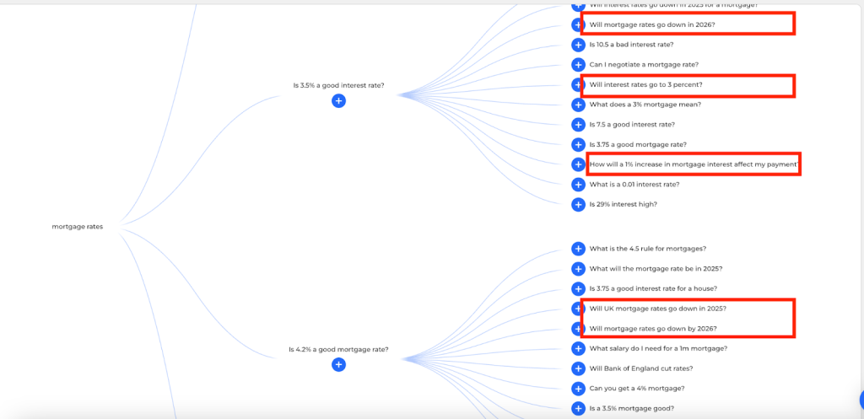Click plus icon next to "Will Bank of England cut rates?"
The width and height of the screenshot is (864, 419).
[578, 368]
